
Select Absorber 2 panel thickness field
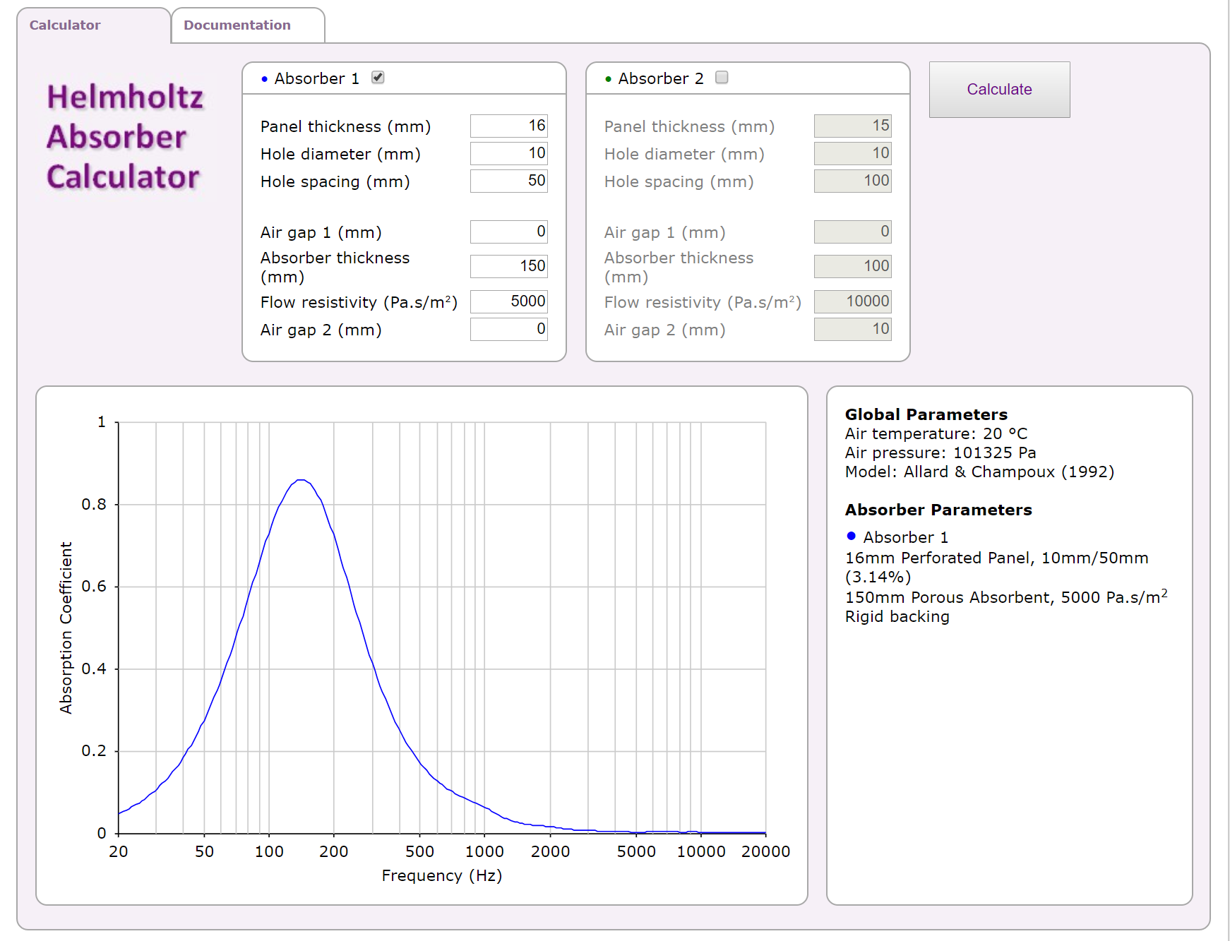tap(853, 126)
